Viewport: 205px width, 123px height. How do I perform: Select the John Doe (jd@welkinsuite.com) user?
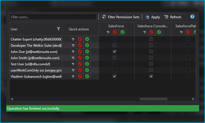[x=34, y=52]
